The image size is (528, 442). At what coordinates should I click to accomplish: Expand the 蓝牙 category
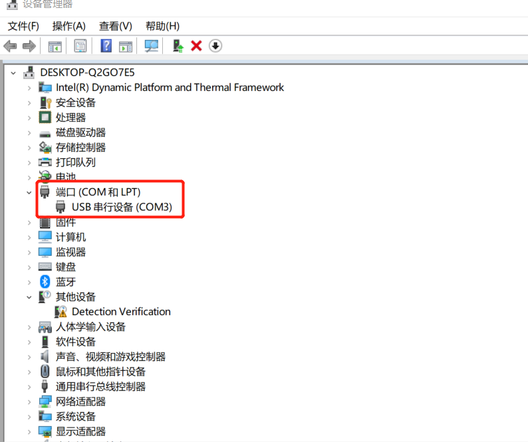click(x=29, y=282)
